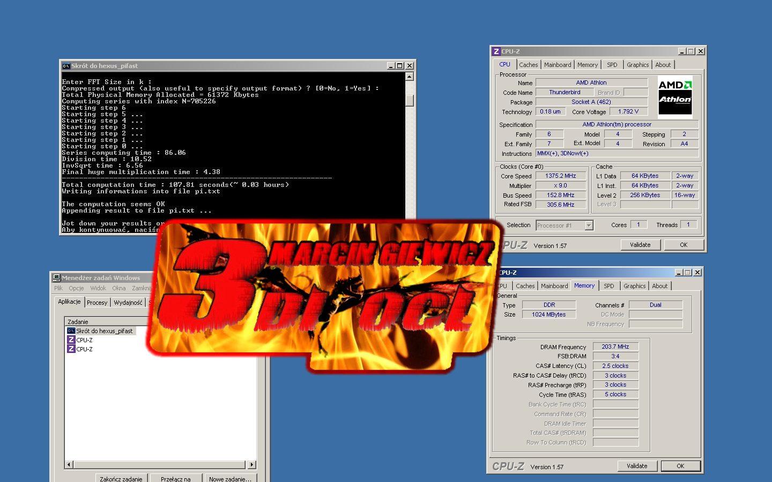772x482 pixels.
Task: Open the About tab in upper CPU-Z window
Action: tap(663, 65)
